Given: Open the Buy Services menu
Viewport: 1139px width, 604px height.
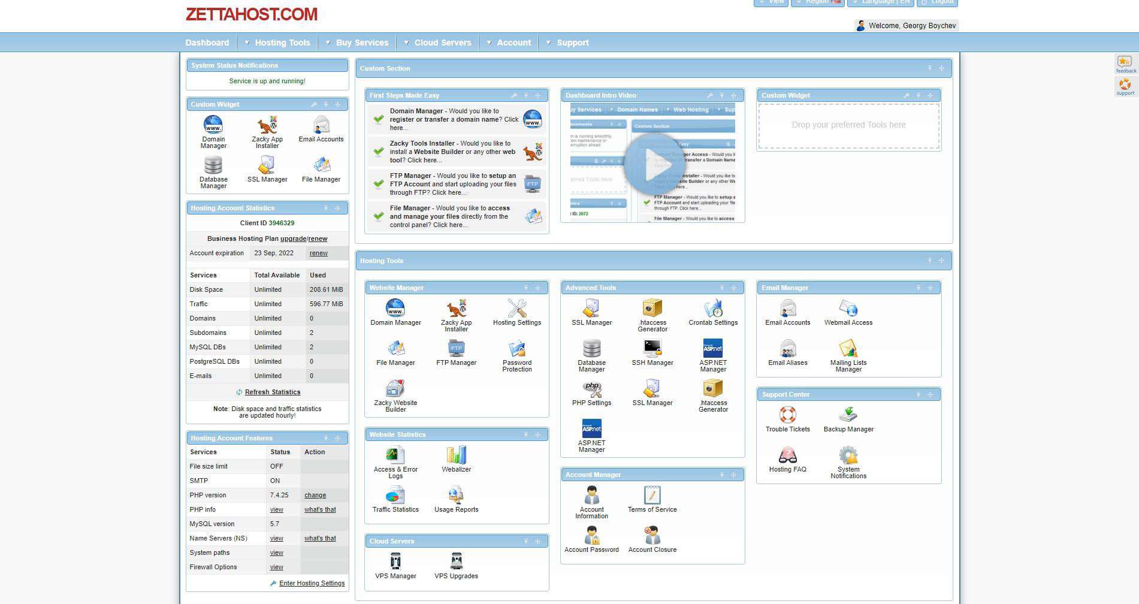Looking at the screenshot, I should pyautogui.click(x=362, y=43).
